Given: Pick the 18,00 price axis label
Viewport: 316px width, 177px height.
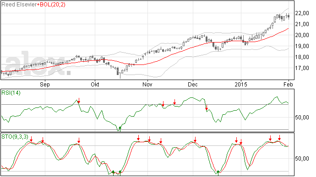Looking at the screenshot, I should [302, 57].
